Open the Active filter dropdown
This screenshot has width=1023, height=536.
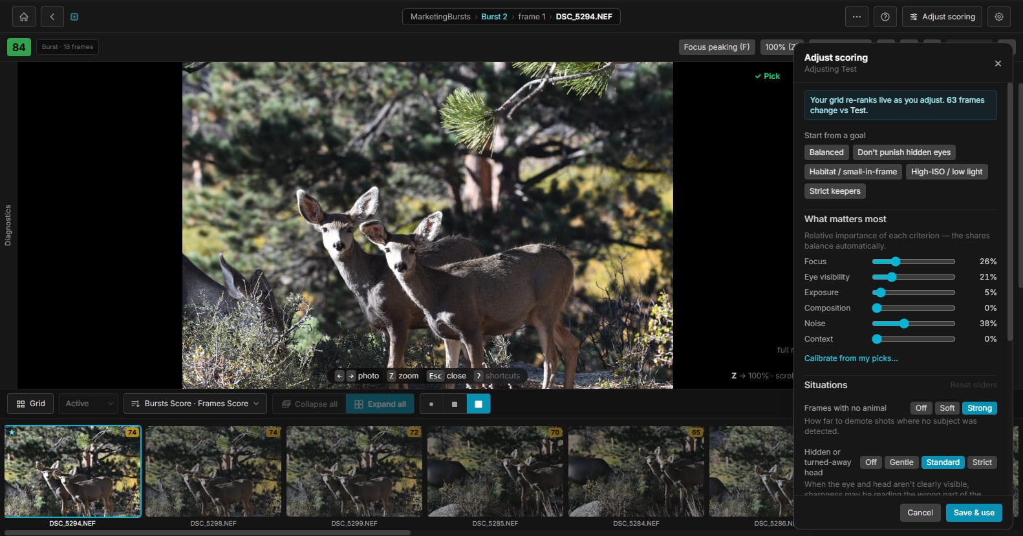coord(89,404)
